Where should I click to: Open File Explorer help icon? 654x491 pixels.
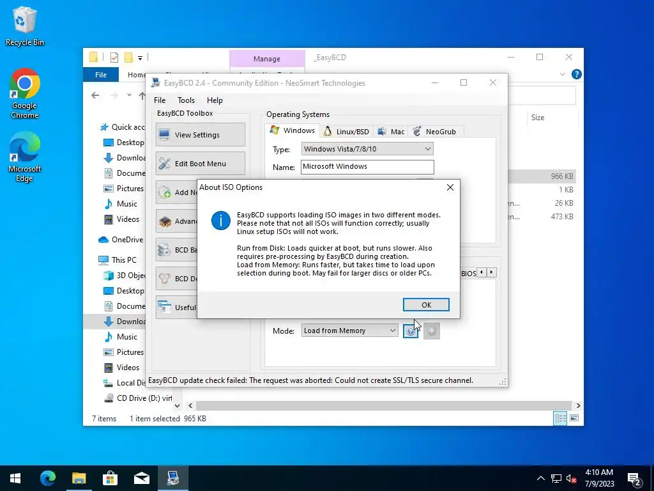(577, 74)
